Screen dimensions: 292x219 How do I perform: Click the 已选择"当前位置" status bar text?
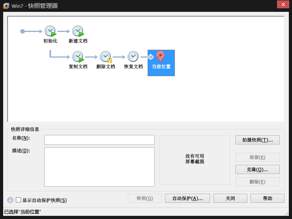point(23,212)
